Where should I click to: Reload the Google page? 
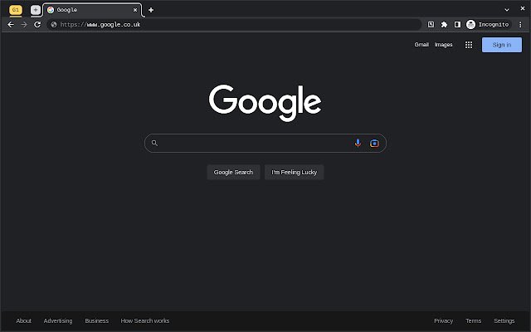(x=37, y=24)
